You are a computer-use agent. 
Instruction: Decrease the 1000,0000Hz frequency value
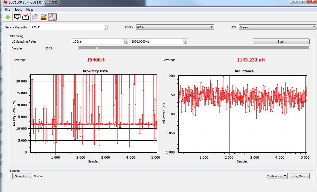tap(185, 43)
